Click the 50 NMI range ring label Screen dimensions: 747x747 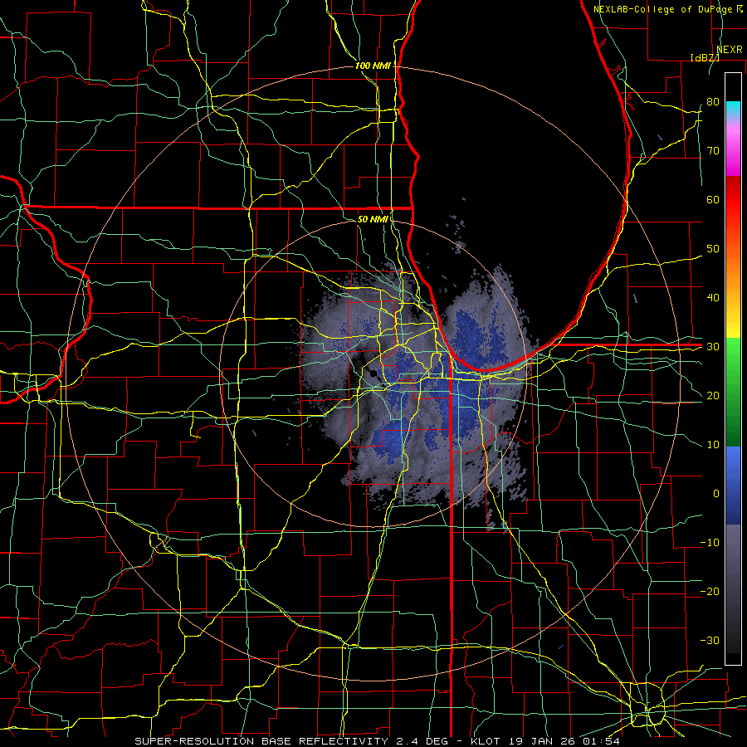pyautogui.click(x=373, y=219)
